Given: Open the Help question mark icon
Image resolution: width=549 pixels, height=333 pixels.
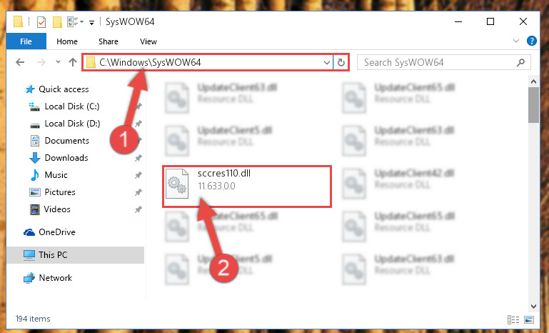Looking at the screenshot, I should pyautogui.click(x=531, y=41).
